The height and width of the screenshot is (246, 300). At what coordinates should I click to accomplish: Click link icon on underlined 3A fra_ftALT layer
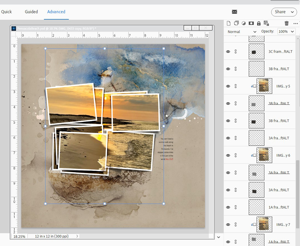235,173
